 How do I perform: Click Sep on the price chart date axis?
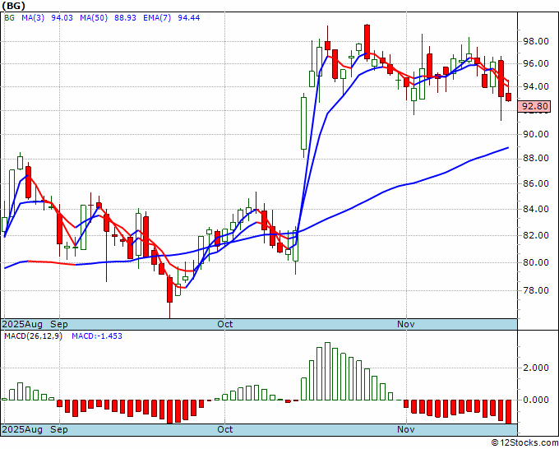pos(59,324)
